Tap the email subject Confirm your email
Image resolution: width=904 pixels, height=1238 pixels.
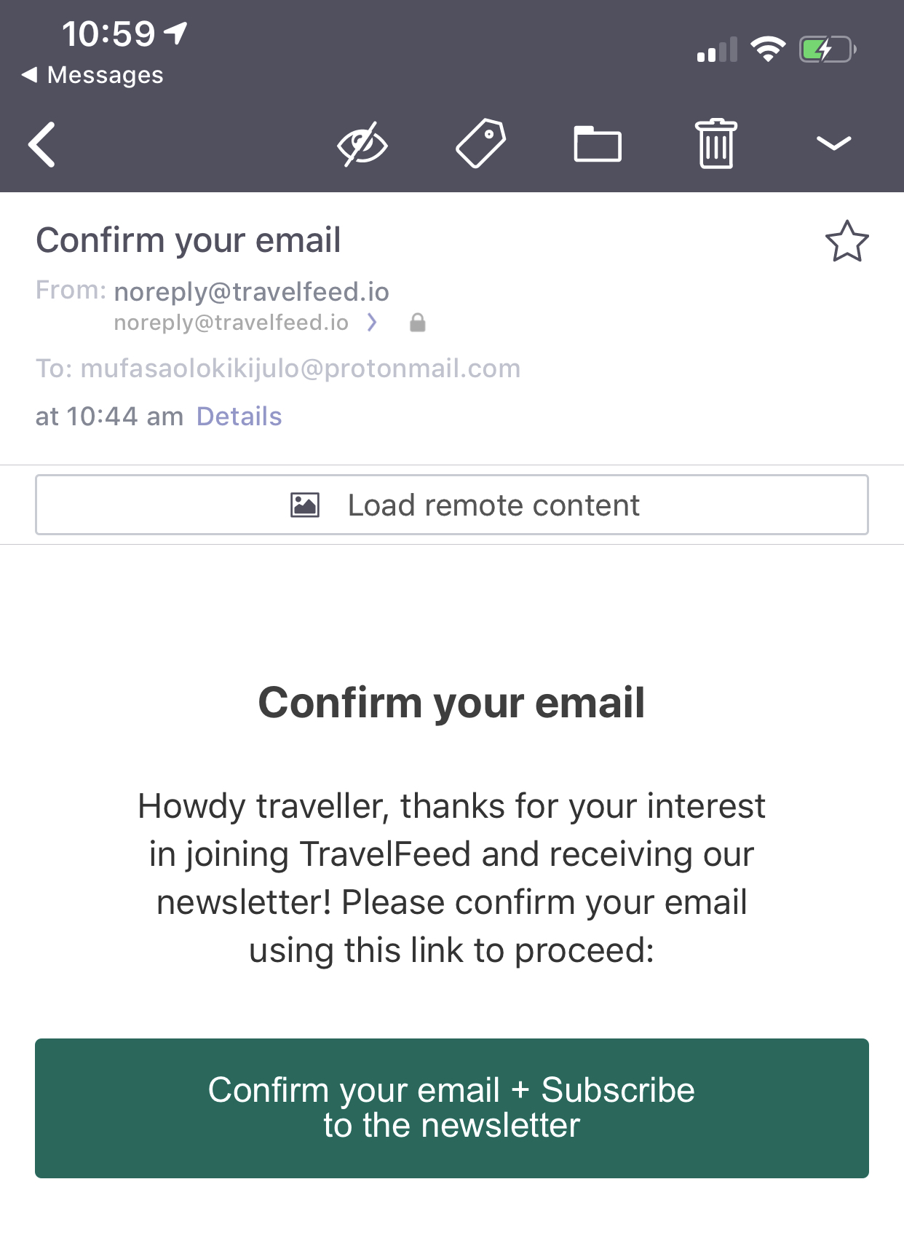coord(189,240)
